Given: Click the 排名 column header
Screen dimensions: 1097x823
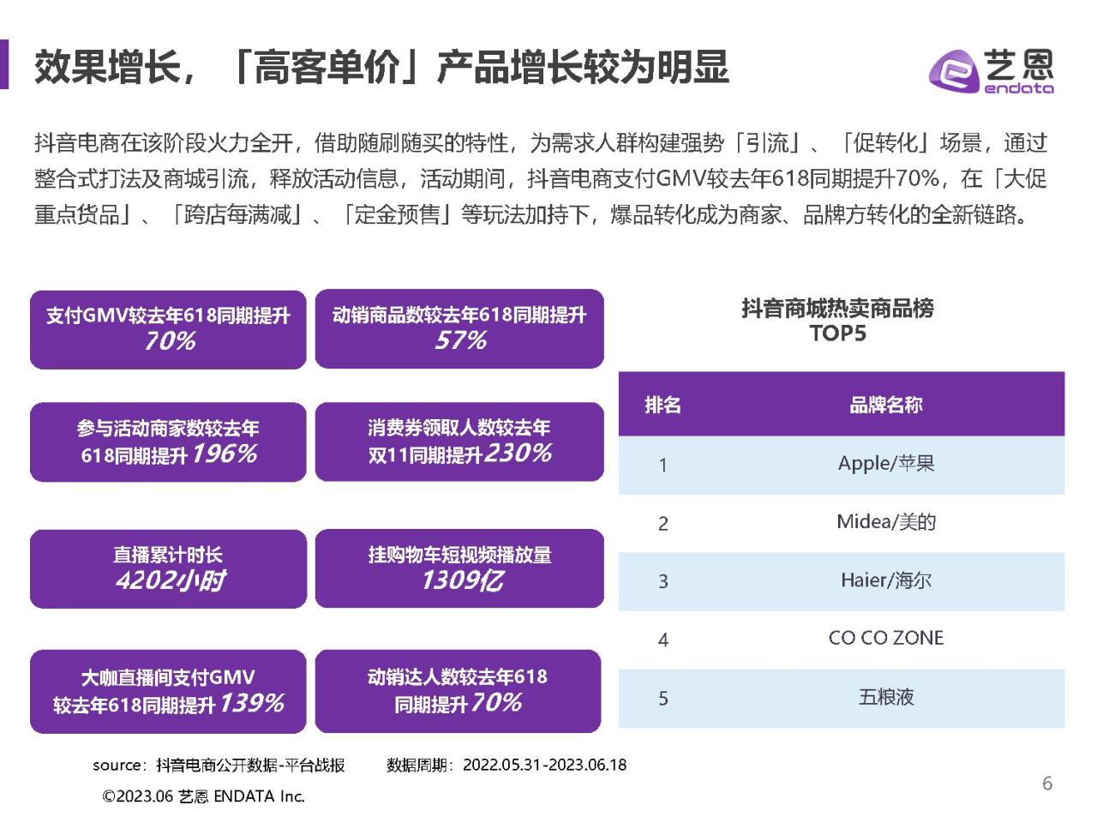Looking at the screenshot, I should (662, 405).
